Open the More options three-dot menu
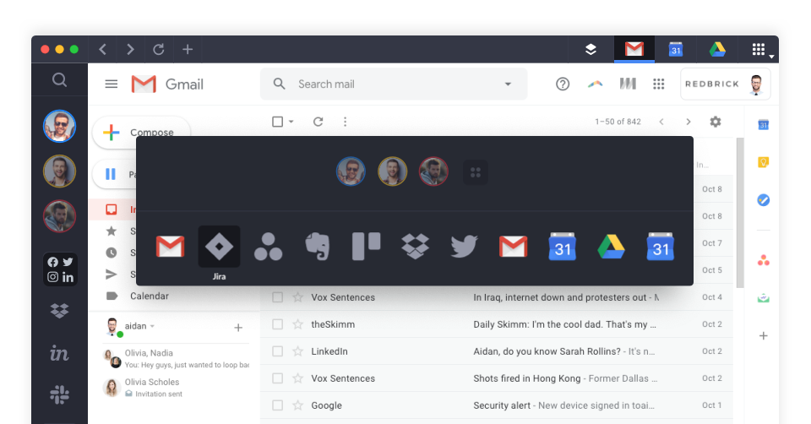Screen dimensions: 811x424 click(x=345, y=122)
